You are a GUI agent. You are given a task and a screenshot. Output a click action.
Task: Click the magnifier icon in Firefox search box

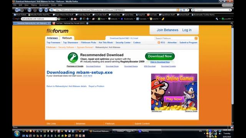(x=230, y=10)
